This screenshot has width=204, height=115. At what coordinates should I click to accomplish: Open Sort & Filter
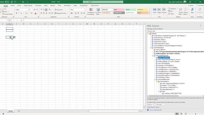(x=181, y=11)
